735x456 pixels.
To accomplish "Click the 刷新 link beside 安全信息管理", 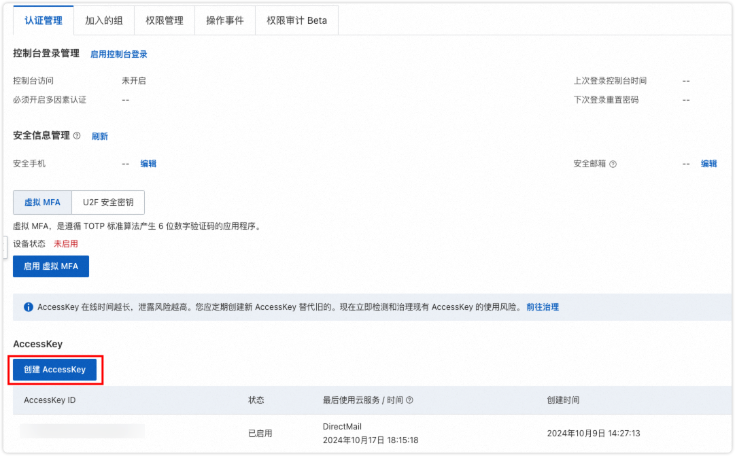I will (99, 137).
